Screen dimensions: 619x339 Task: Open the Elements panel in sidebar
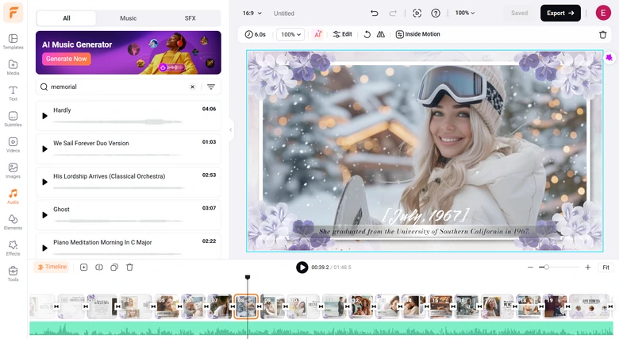[x=13, y=222]
